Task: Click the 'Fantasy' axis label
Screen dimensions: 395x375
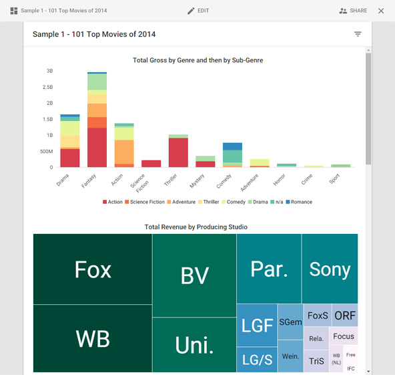Action: click(89, 180)
